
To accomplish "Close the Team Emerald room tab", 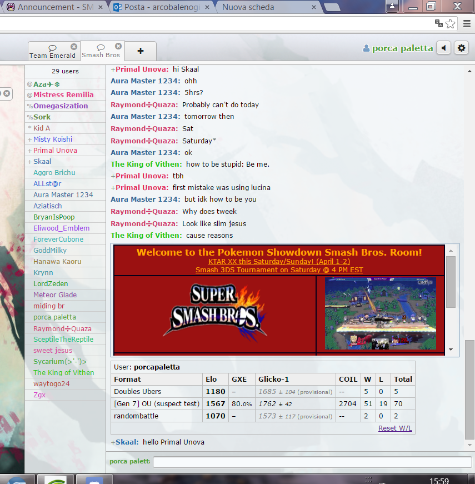I will point(74,47).
